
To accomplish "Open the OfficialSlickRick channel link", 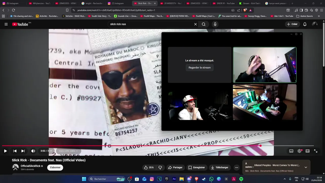I will (30, 166).
